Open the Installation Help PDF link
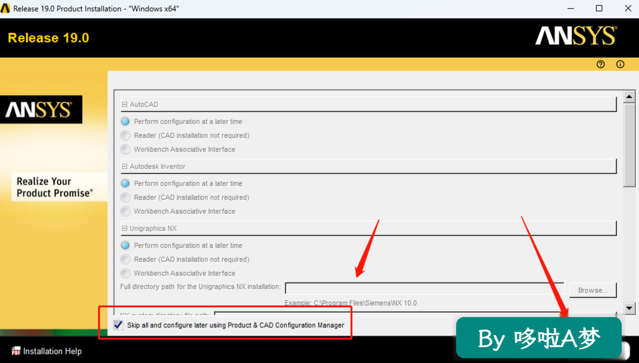Viewport: 639px width, 363px height. click(x=47, y=351)
